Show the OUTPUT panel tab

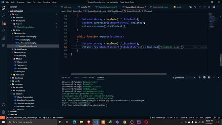(76, 77)
